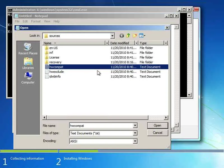This screenshot has width=224, height=168.
Task: Select the en-US folder icon
Action: 46,48
